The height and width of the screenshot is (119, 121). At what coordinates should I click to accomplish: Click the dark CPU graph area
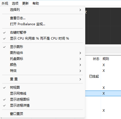103,26
